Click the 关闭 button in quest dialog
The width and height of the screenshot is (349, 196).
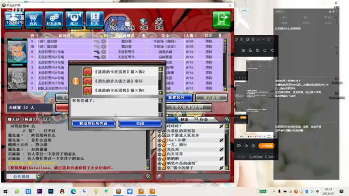pos(140,124)
